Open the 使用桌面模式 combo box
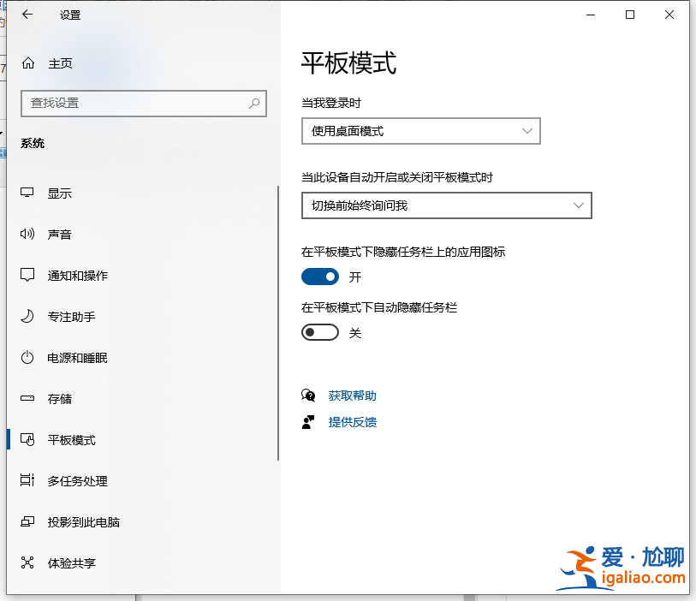This screenshot has width=696, height=601. (420, 130)
